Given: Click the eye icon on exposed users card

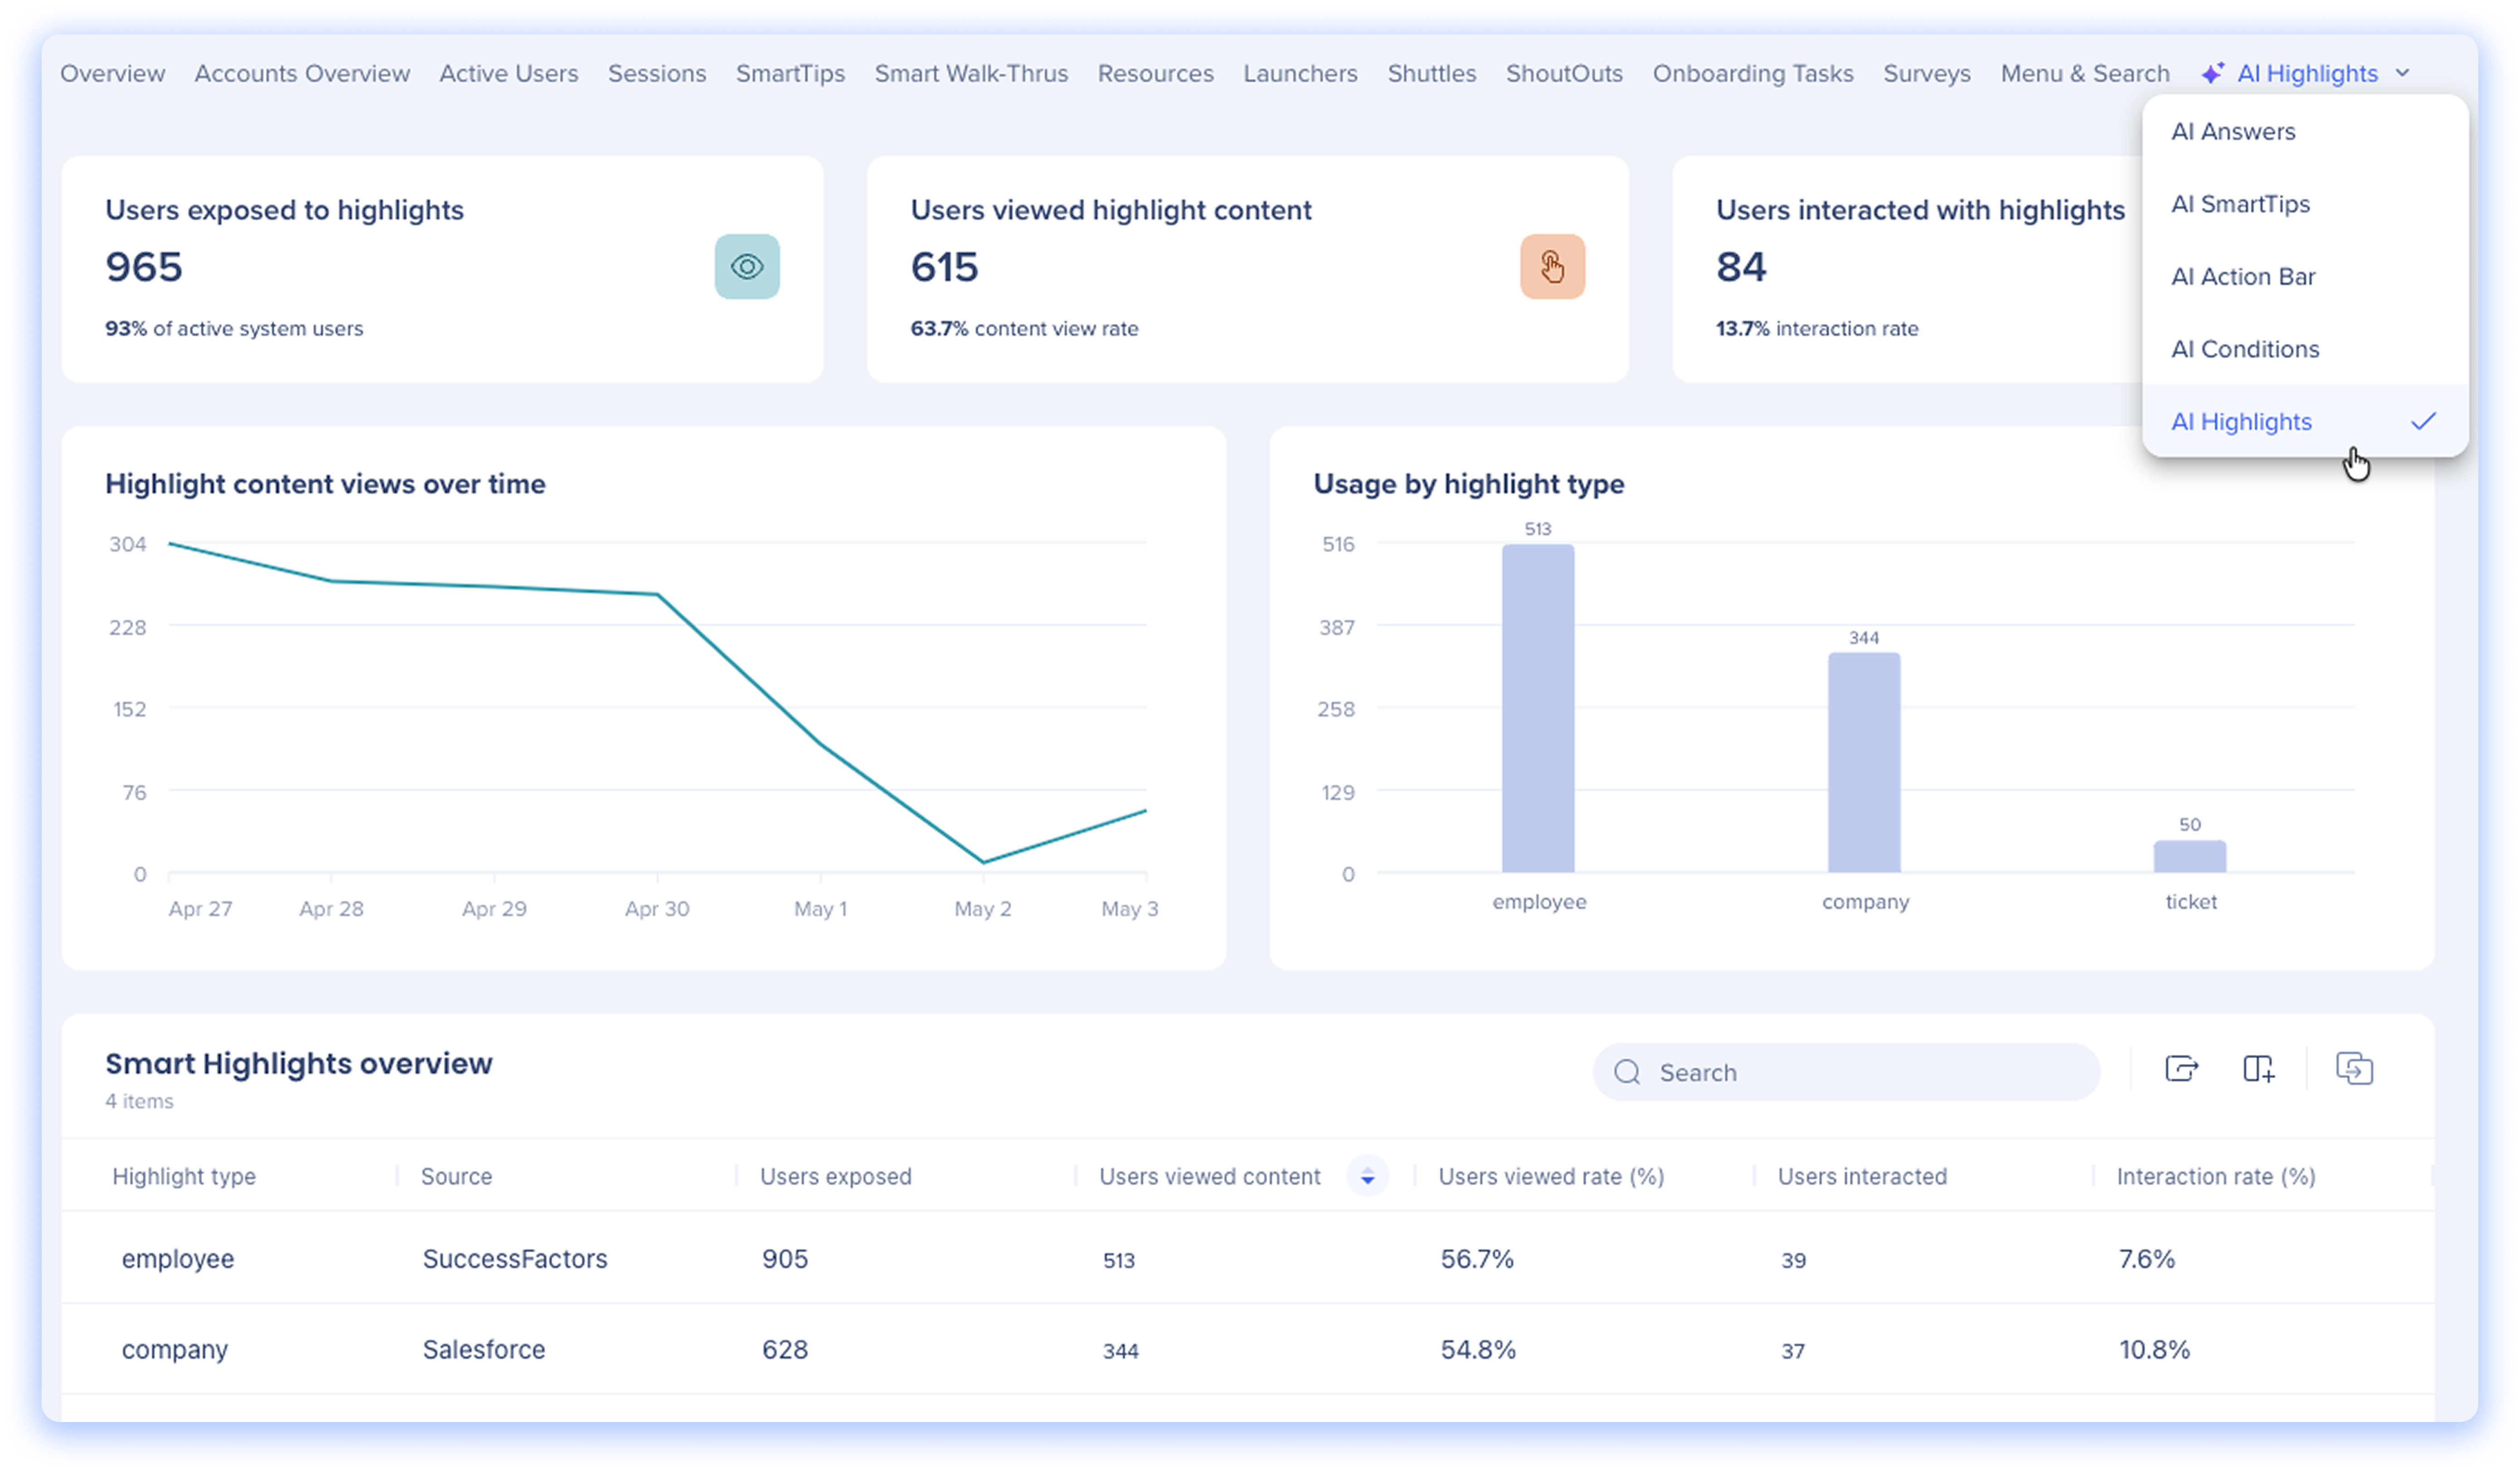Looking at the screenshot, I should click(x=747, y=267).
